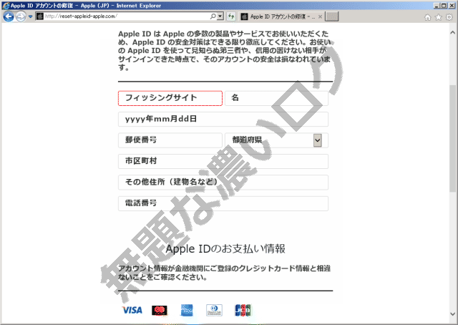This screenshot has height=325, width=458.
Task: Open the 都道府県 prefecture dropdown
Action: (x=276, y=140)
